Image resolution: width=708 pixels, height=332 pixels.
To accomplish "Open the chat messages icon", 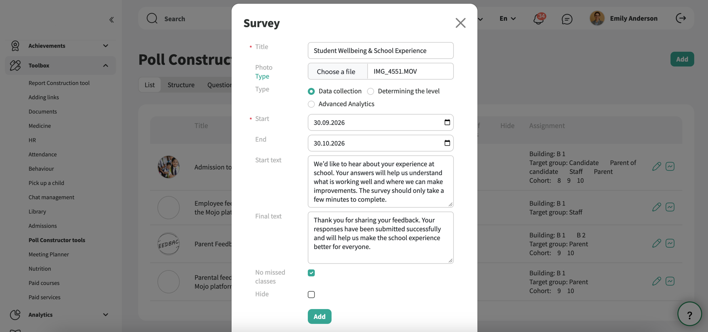I will 567,19.
